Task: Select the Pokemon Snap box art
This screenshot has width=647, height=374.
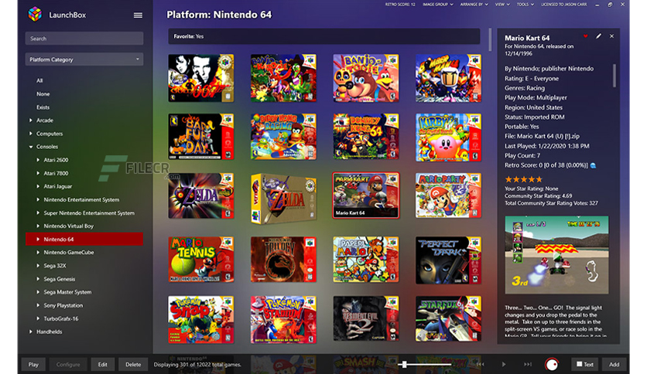Action: 201,320
